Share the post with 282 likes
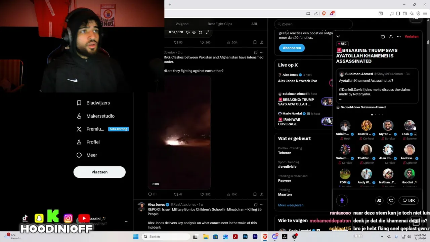The width and height of the screenshot is (430, 242). [x=262, y=194]
